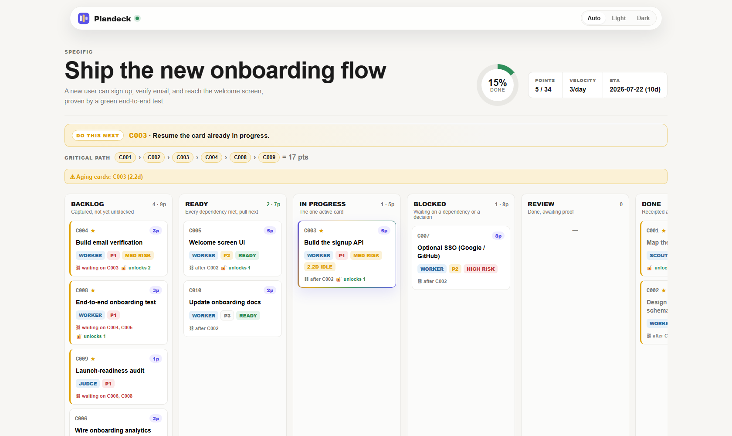The width and height of the screenshot is (732, 436).
Task: Click the chain icon on card C003
Action: click(306, 279)
